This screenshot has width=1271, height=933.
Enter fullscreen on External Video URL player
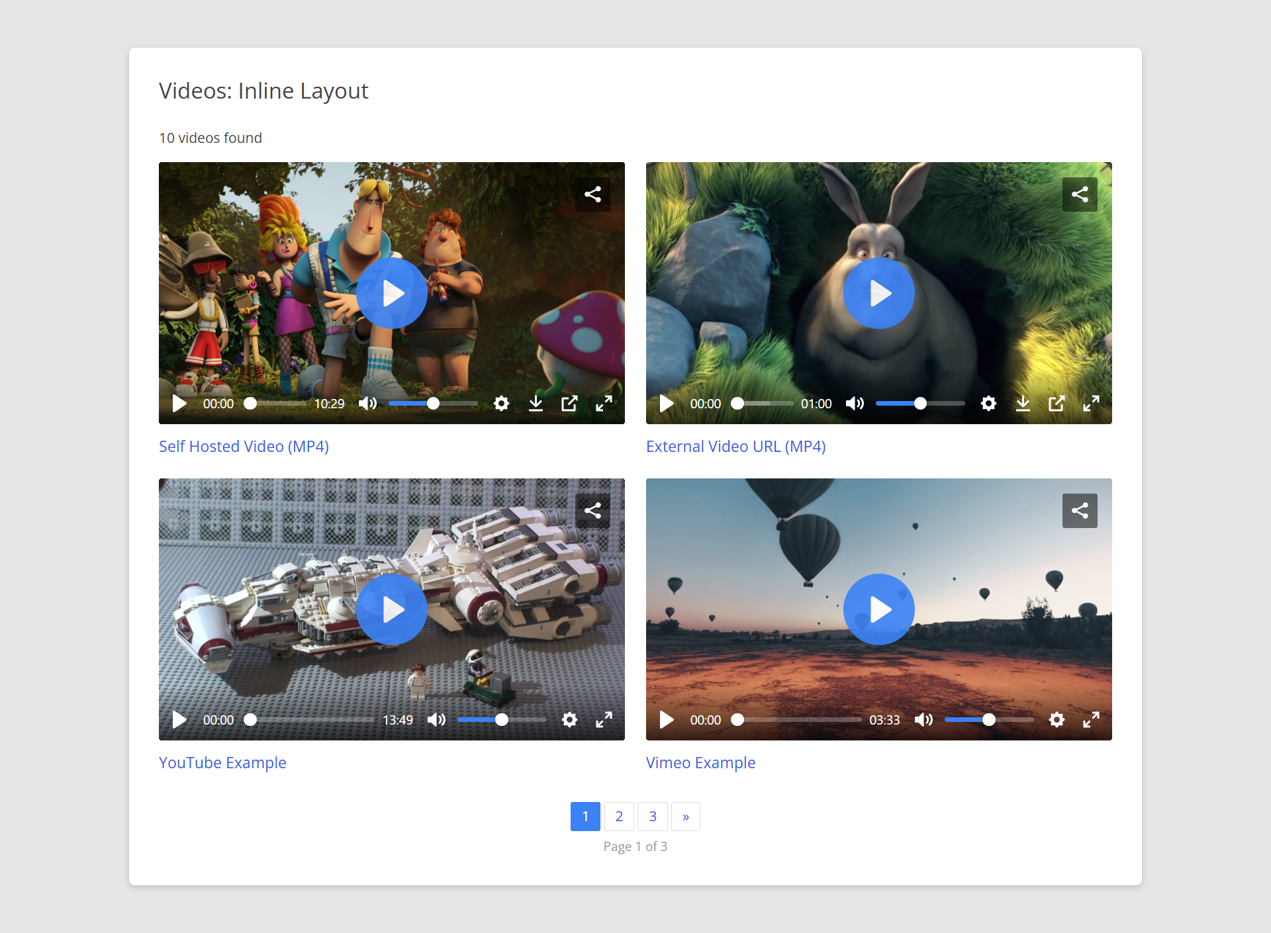pos(1091,404)
